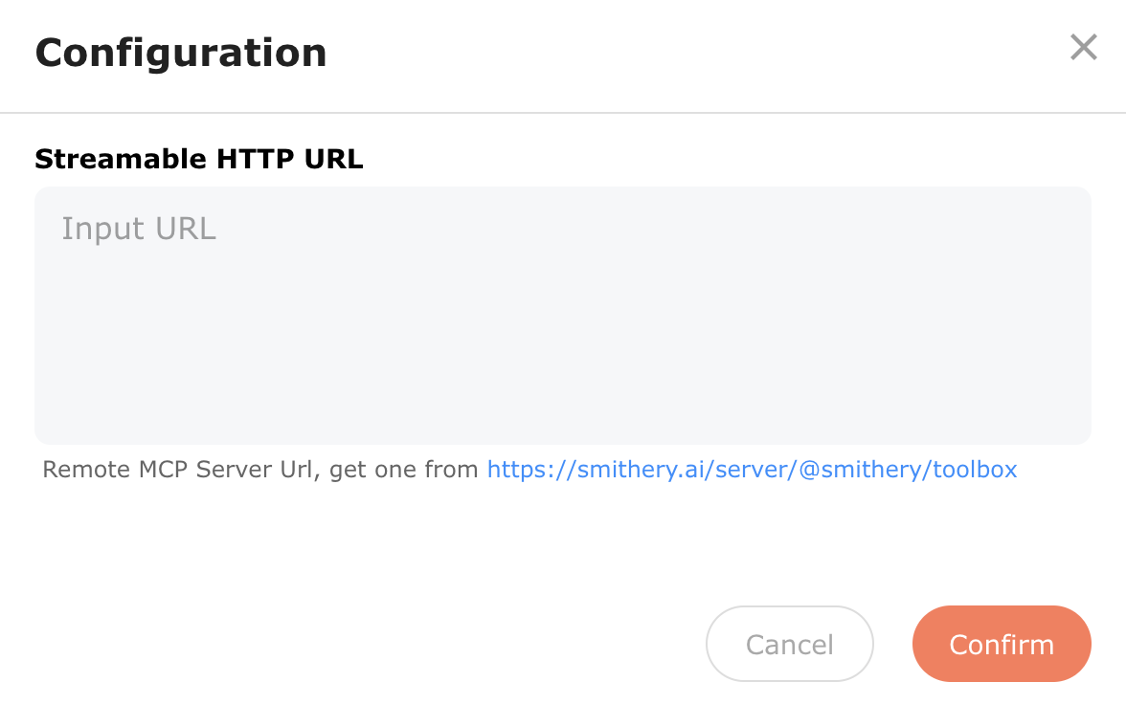Close the Configuration dialog with the X icon
This screenshot has width=1126, height=704.
pyautogui.click(x=1083, y=47)
